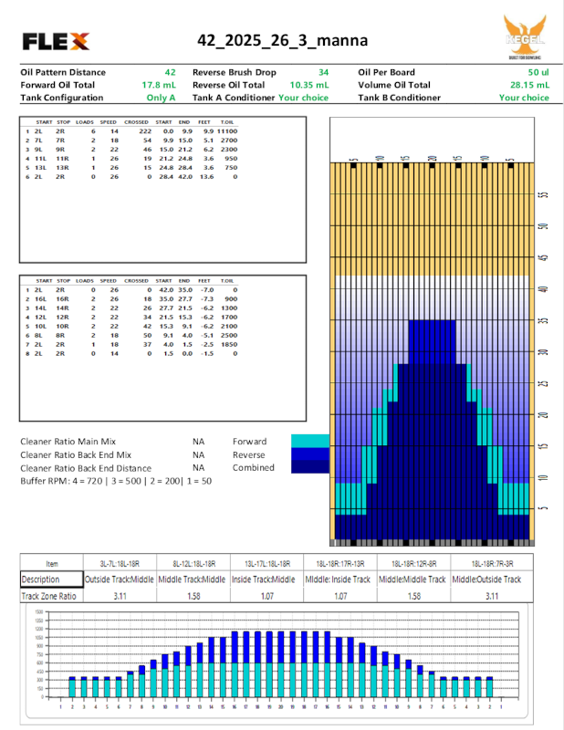Select the Description row header cell

coord(41,579)
